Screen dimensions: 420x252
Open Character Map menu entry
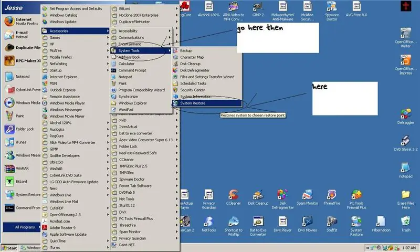[x=206, y=57]
